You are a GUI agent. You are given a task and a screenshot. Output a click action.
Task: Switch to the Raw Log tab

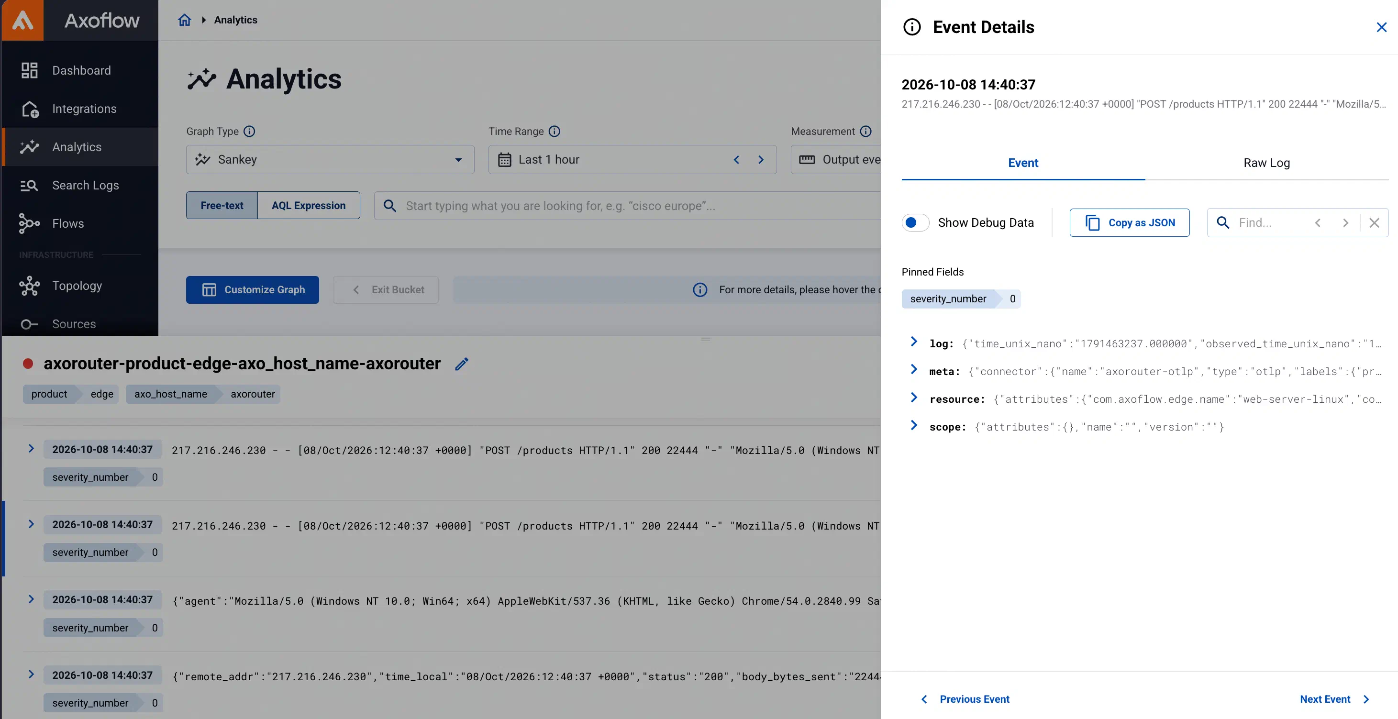tap(1266, 163)
